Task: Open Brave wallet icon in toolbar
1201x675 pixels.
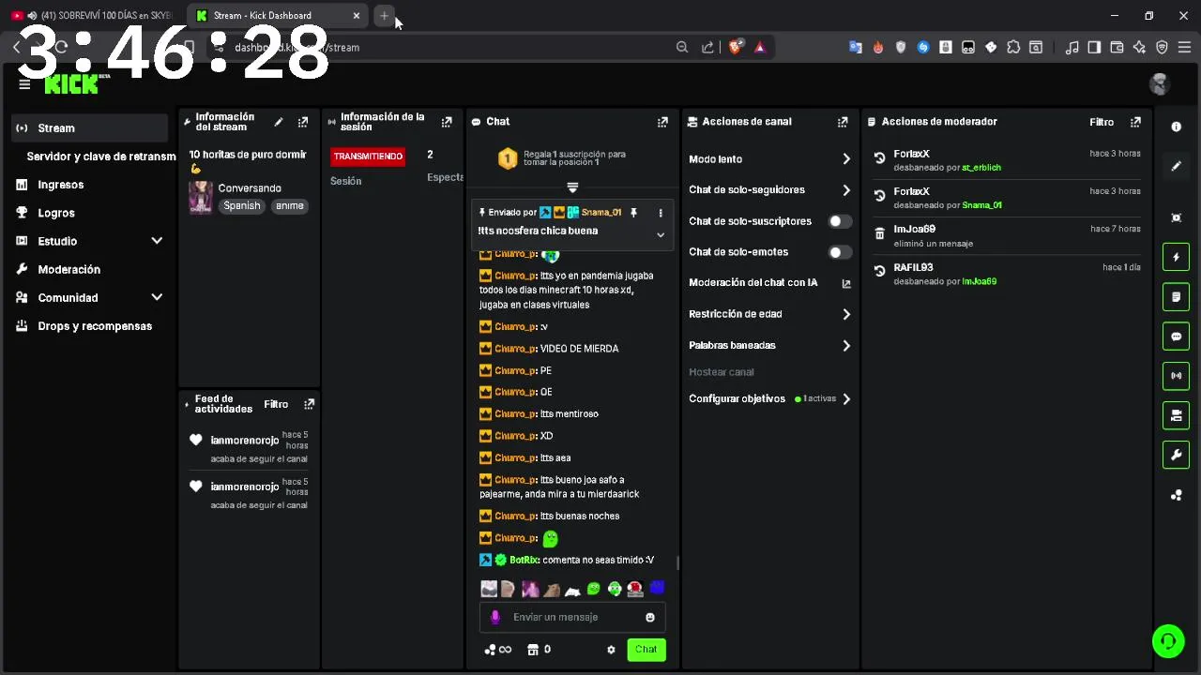Action: tap(1117, 47)
